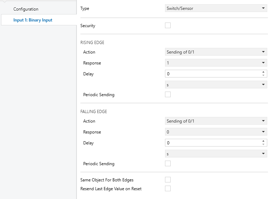
Task: Open Falling Edge delay unit dropdown
Action: point(216,154)
